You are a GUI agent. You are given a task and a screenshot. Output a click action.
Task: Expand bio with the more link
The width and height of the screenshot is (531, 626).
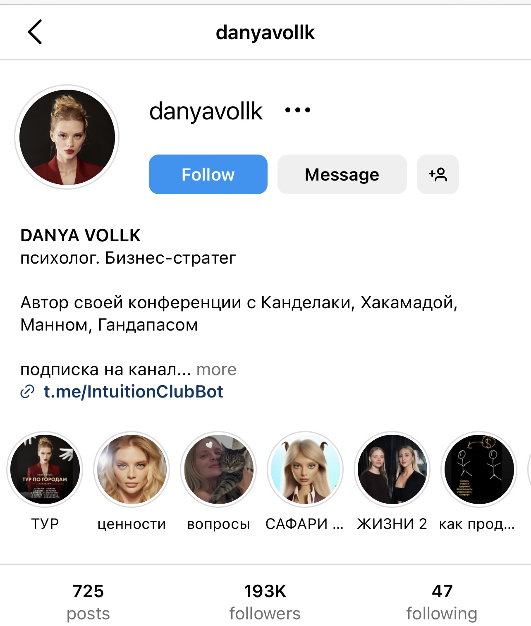tap(216, 369)
